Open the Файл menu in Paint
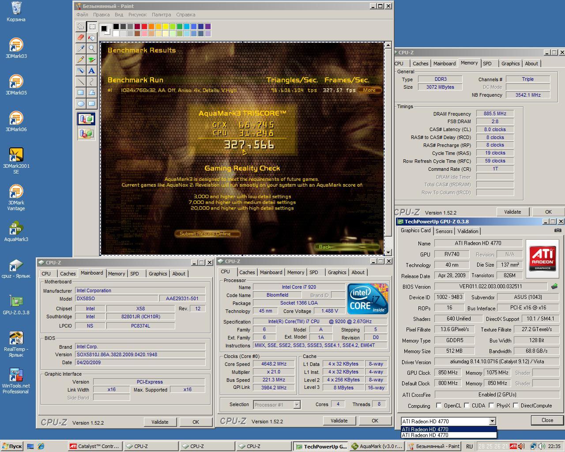The image size is (565, 452). click(x=82, y=15)
